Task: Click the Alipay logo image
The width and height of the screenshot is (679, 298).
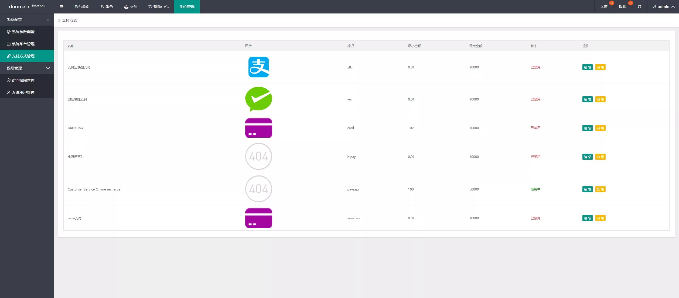Action: pyautogui.click(x=258, y=67)
